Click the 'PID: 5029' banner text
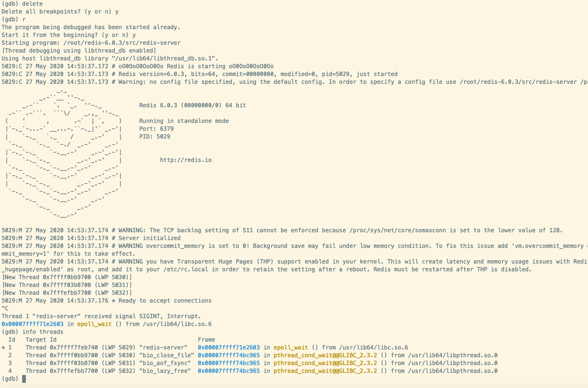588x388 pixels. pos(155,137)
